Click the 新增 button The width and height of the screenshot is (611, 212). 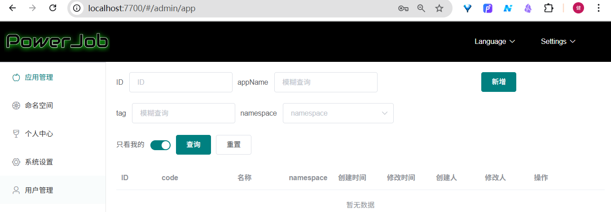499,82
